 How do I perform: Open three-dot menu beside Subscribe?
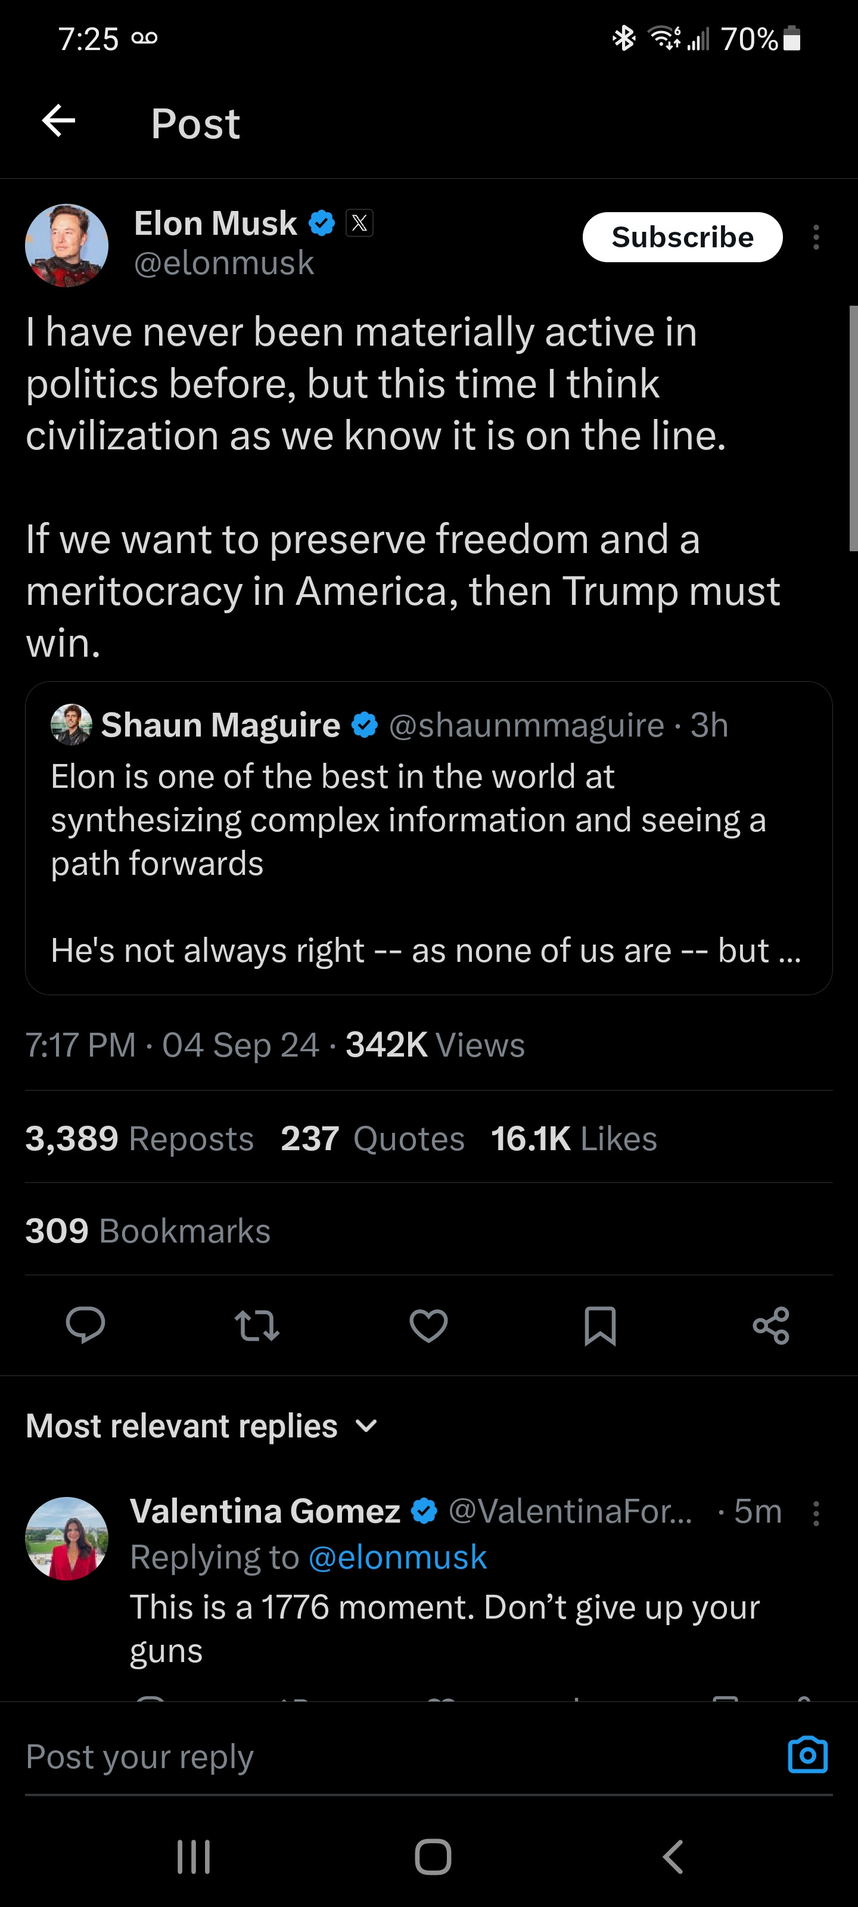(816, 238)
